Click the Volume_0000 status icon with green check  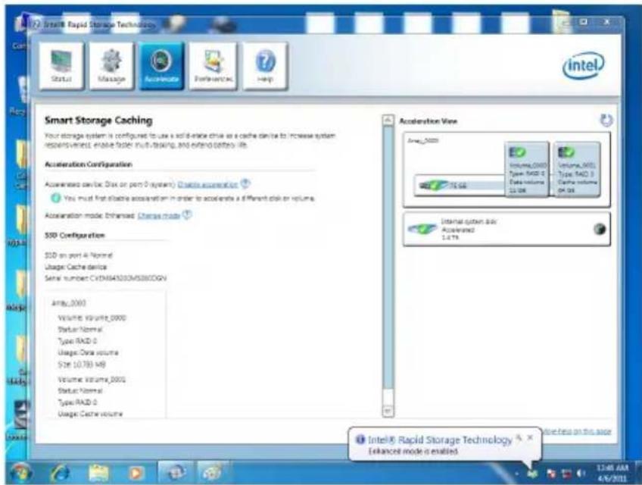(x=517, y=152)
